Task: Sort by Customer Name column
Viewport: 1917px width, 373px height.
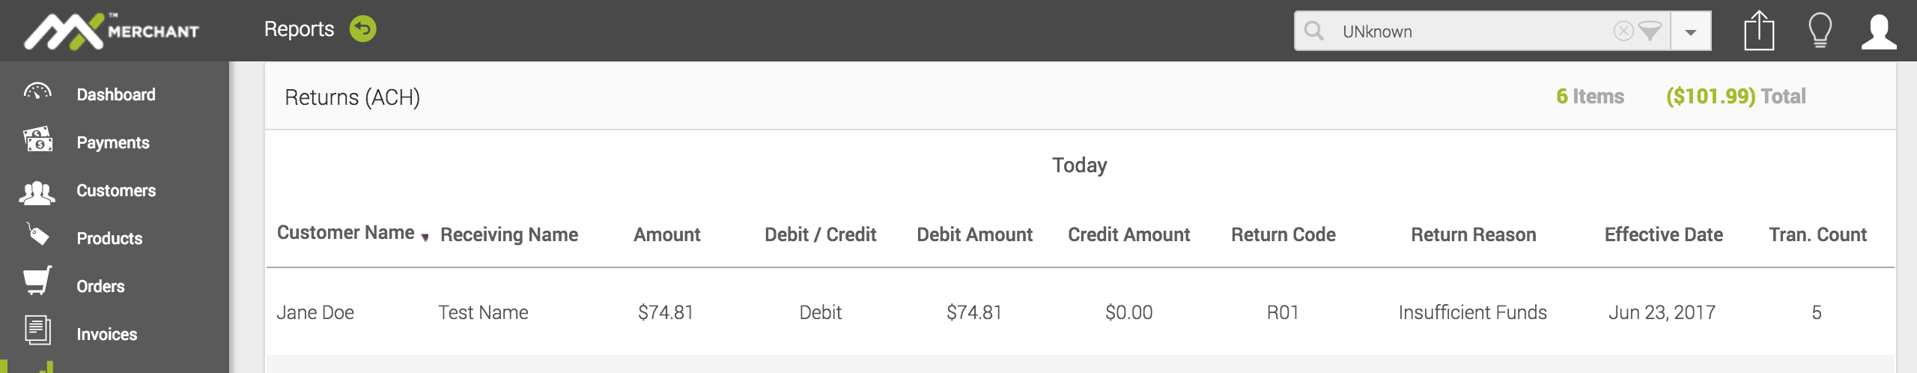Action: click(346, 233)
